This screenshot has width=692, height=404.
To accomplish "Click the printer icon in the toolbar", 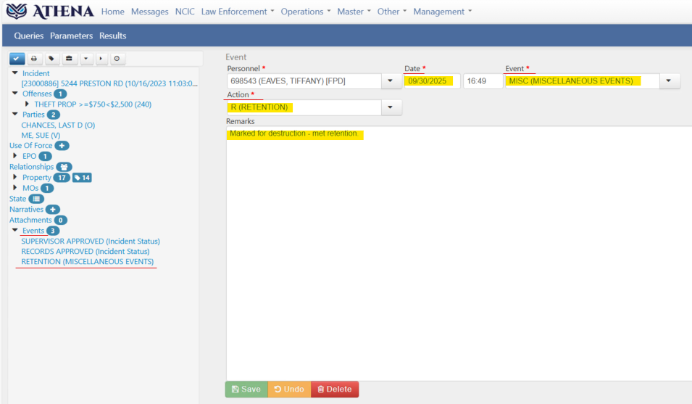I will [34, 58].
